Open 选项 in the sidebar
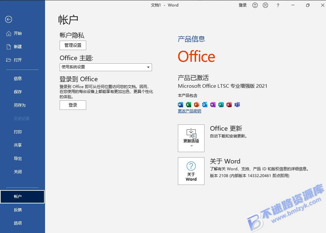 [18, 223]
